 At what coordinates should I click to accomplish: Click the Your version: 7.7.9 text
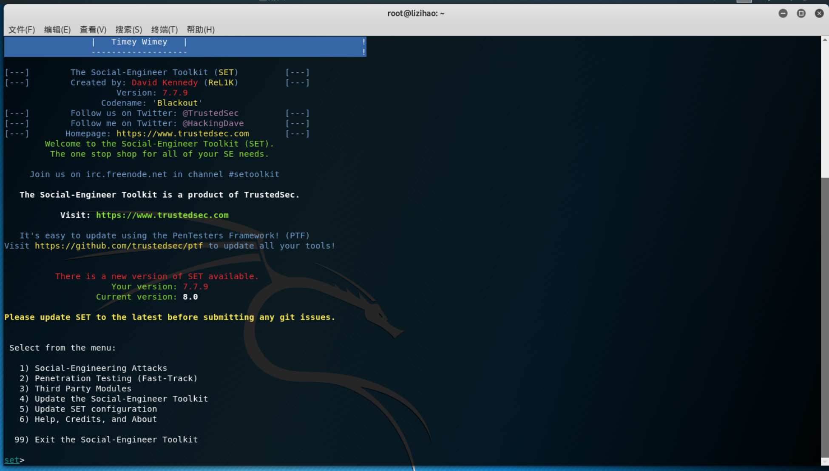click(160, 287)
